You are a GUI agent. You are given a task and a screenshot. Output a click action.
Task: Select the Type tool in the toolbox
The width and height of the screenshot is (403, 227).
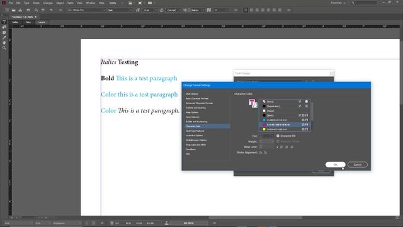point(4,22)
